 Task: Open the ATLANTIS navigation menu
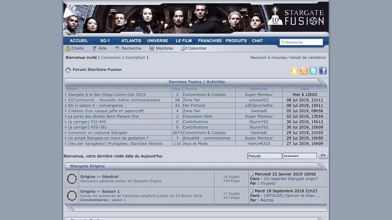131,41
